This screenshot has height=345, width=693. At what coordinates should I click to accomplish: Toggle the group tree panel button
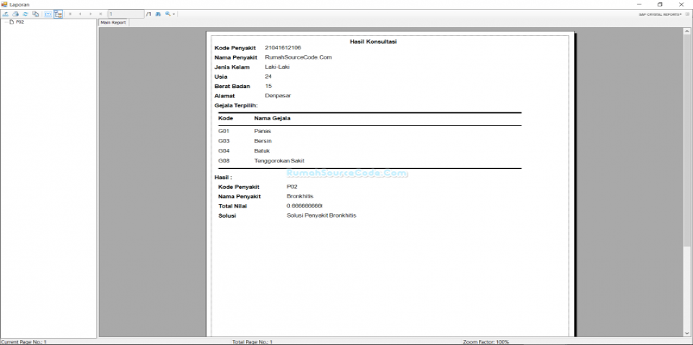[58, 14]
